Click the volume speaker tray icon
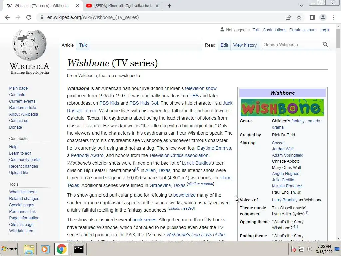 coord(309,249)
